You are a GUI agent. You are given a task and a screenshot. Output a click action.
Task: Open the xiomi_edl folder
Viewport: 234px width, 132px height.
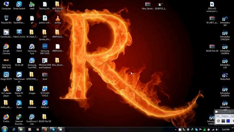click(6, 104)
